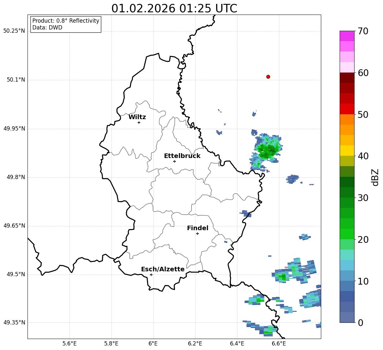Click the 40 label on the colorbar
Image resolution: width=383 pixels, height=350 pixels.
363,156
